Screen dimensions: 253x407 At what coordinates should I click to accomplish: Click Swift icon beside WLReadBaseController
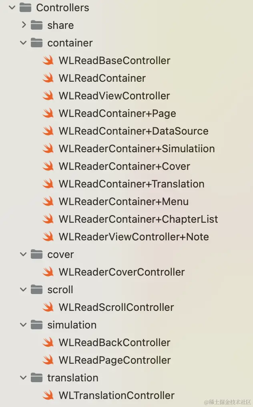point(48,60)
